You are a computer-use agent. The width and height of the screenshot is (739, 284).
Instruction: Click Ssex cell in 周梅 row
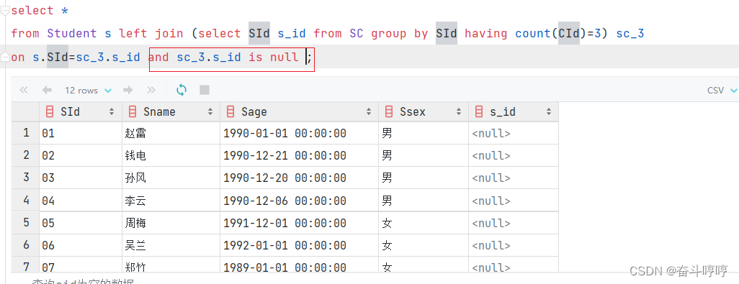tap(424, 223)
